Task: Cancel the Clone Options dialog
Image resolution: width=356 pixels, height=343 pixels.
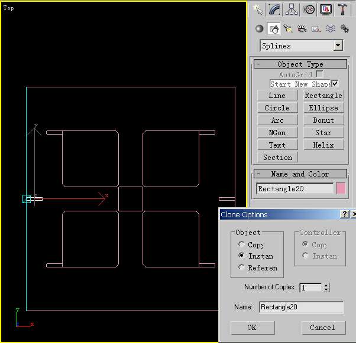Action: [323, 328]
